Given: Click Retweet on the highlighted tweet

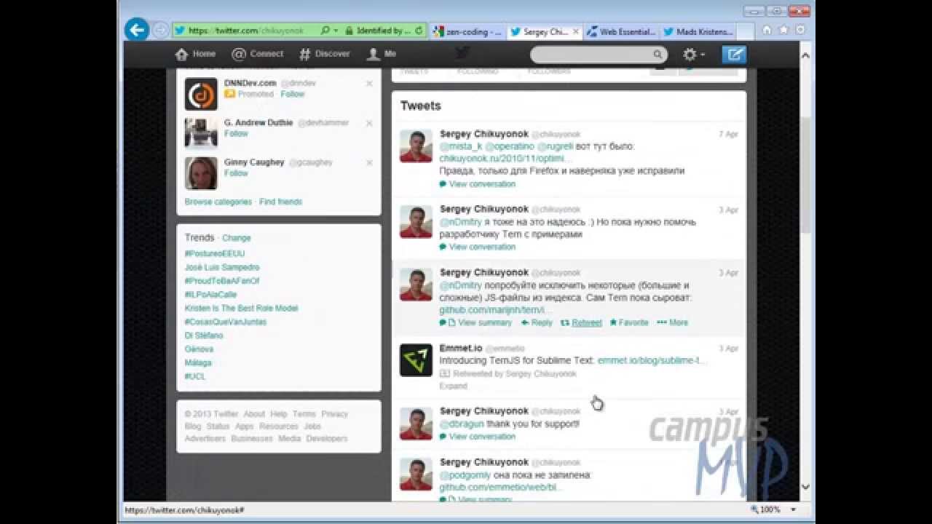Looking at the screenshot, I should click(x=581, y=322).
